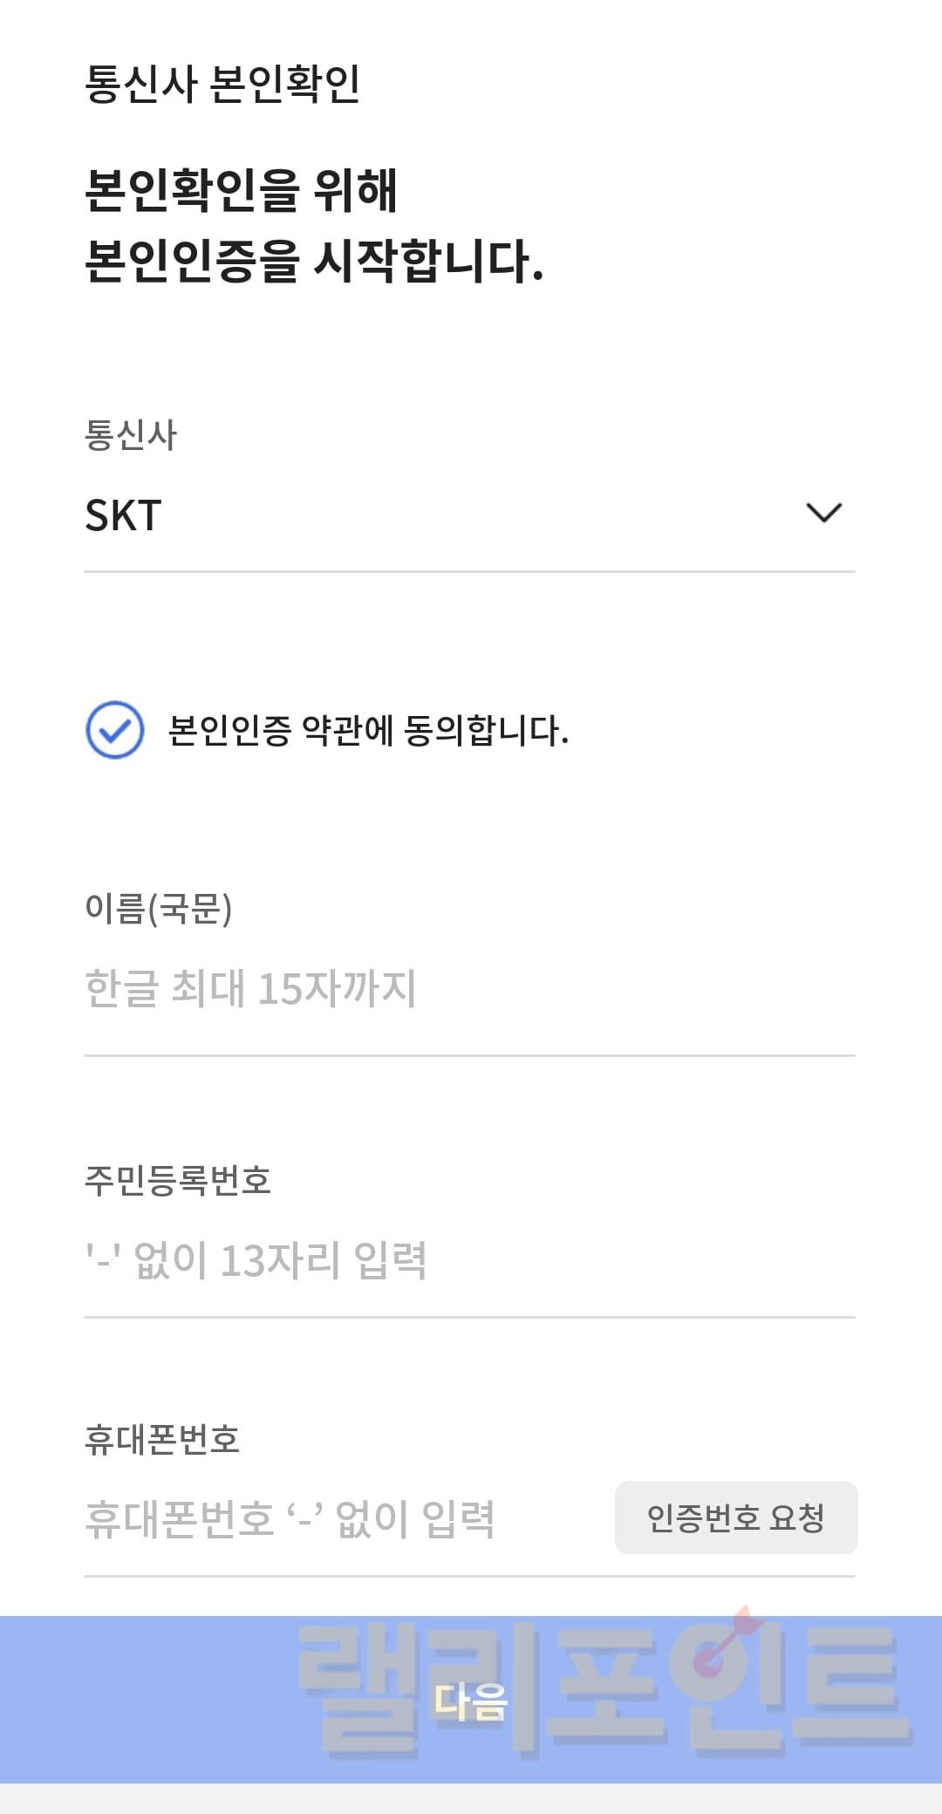
Task: Click the gray bar below the 다음 button
Action: (x=471, y=1799)
